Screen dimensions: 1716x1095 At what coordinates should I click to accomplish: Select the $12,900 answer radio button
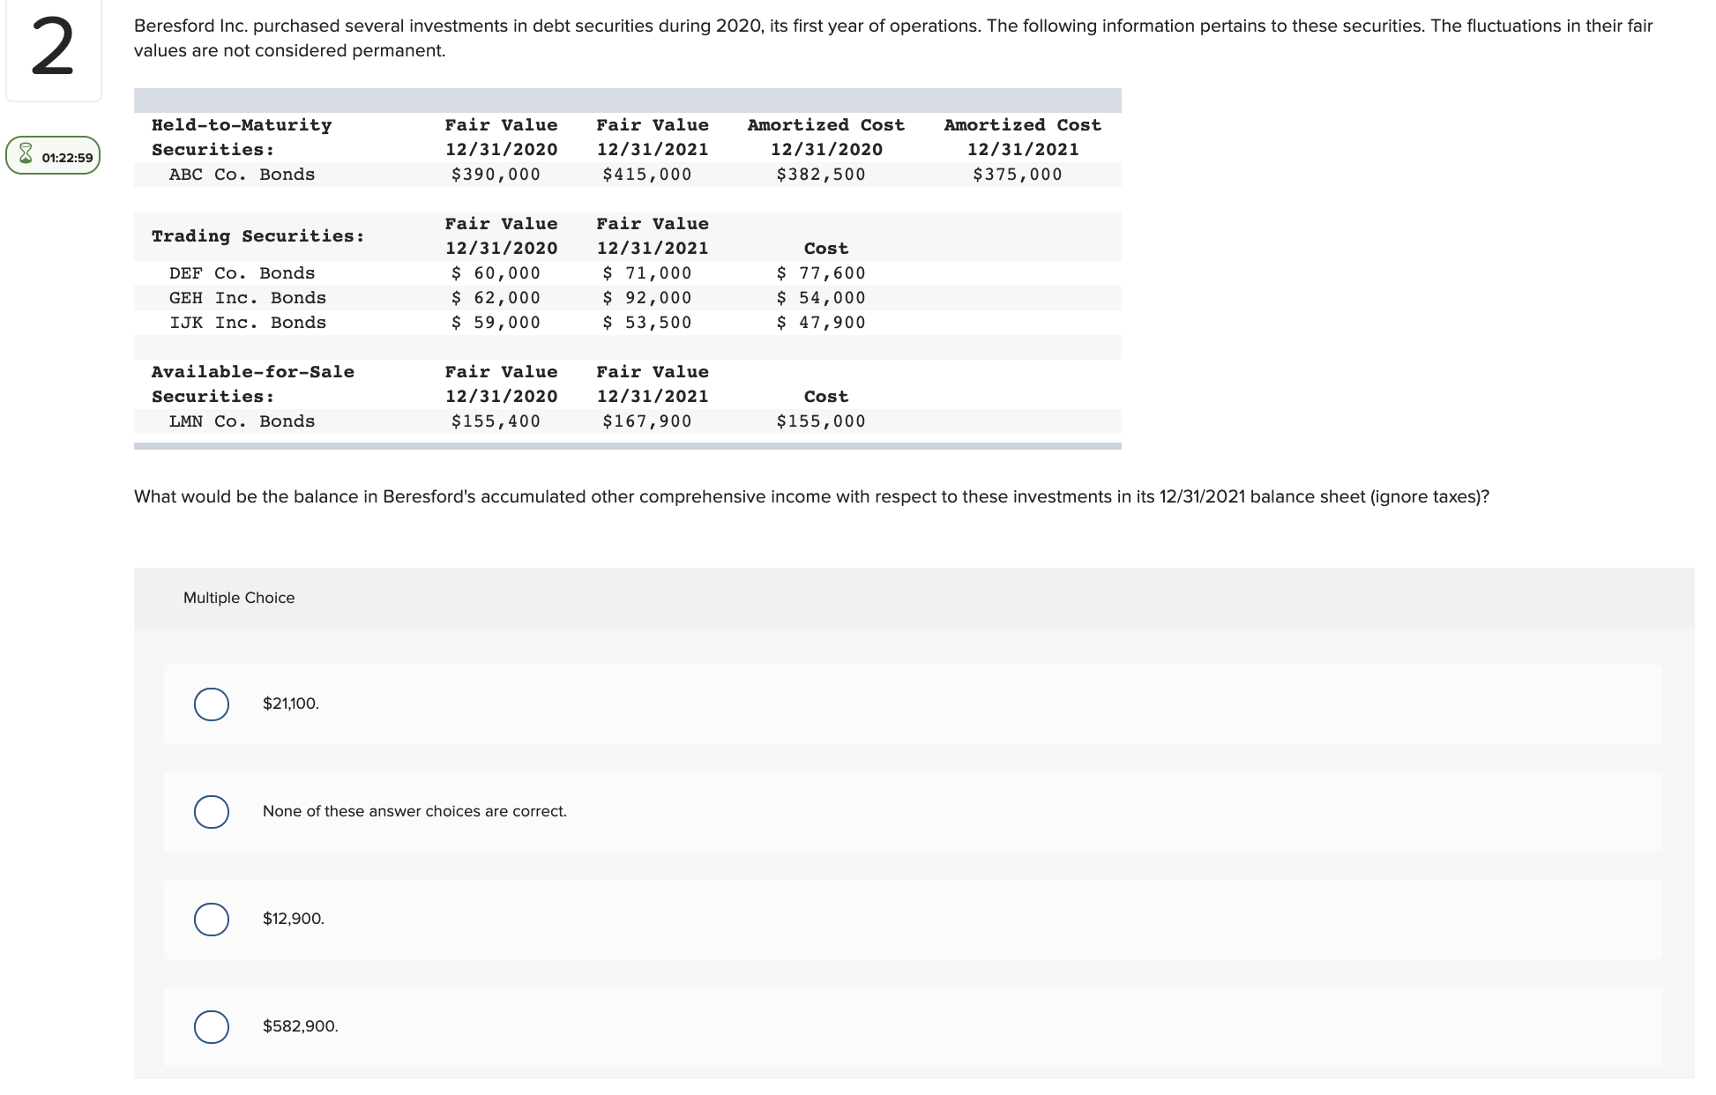(x=212, y=920)
